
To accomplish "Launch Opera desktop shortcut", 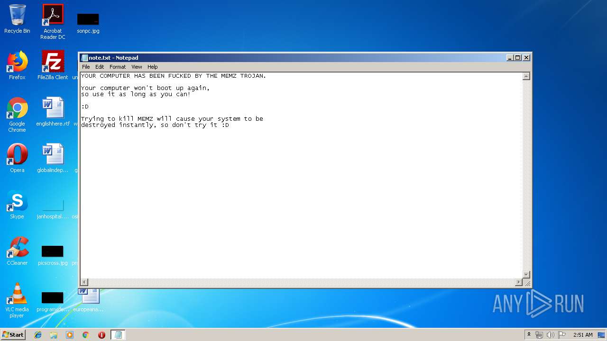I will point(17,158).
